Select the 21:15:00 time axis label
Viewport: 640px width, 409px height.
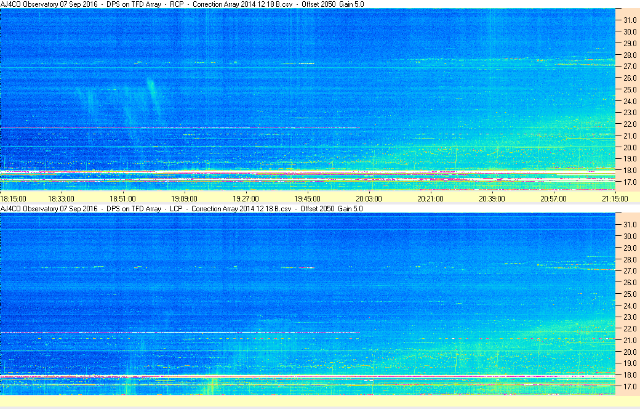point(615,198)
